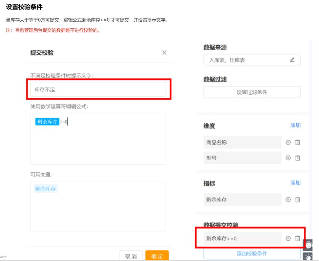
Task: Select the 剩余库存>=0 validation row
Action: [x=242, y=238]
